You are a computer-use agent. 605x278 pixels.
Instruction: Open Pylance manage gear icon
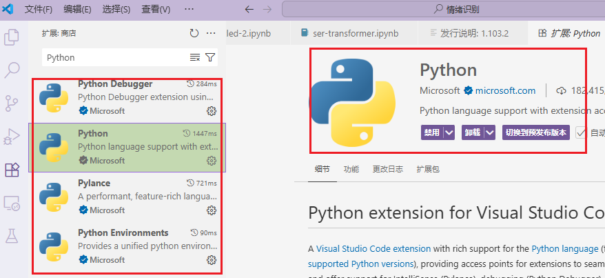212,210
